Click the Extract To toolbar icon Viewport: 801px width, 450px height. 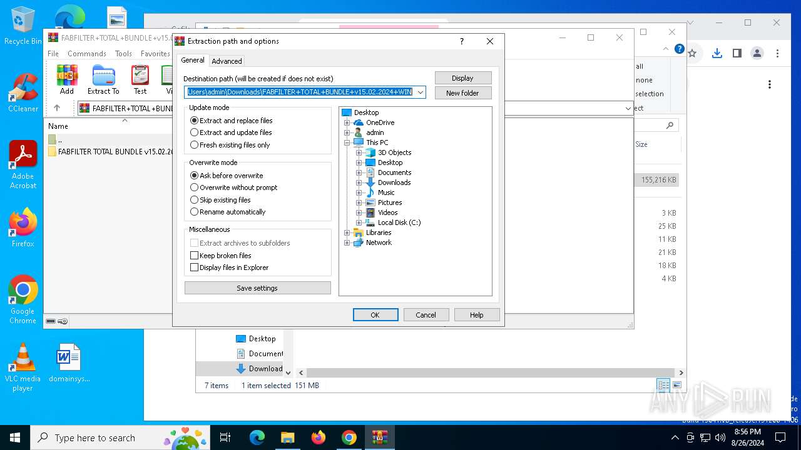click(x=103, y=79)
